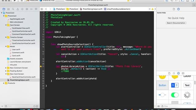The image size is (196, 110).
Task: Click warning badge in the activity status bar
Action: [129, 1]
